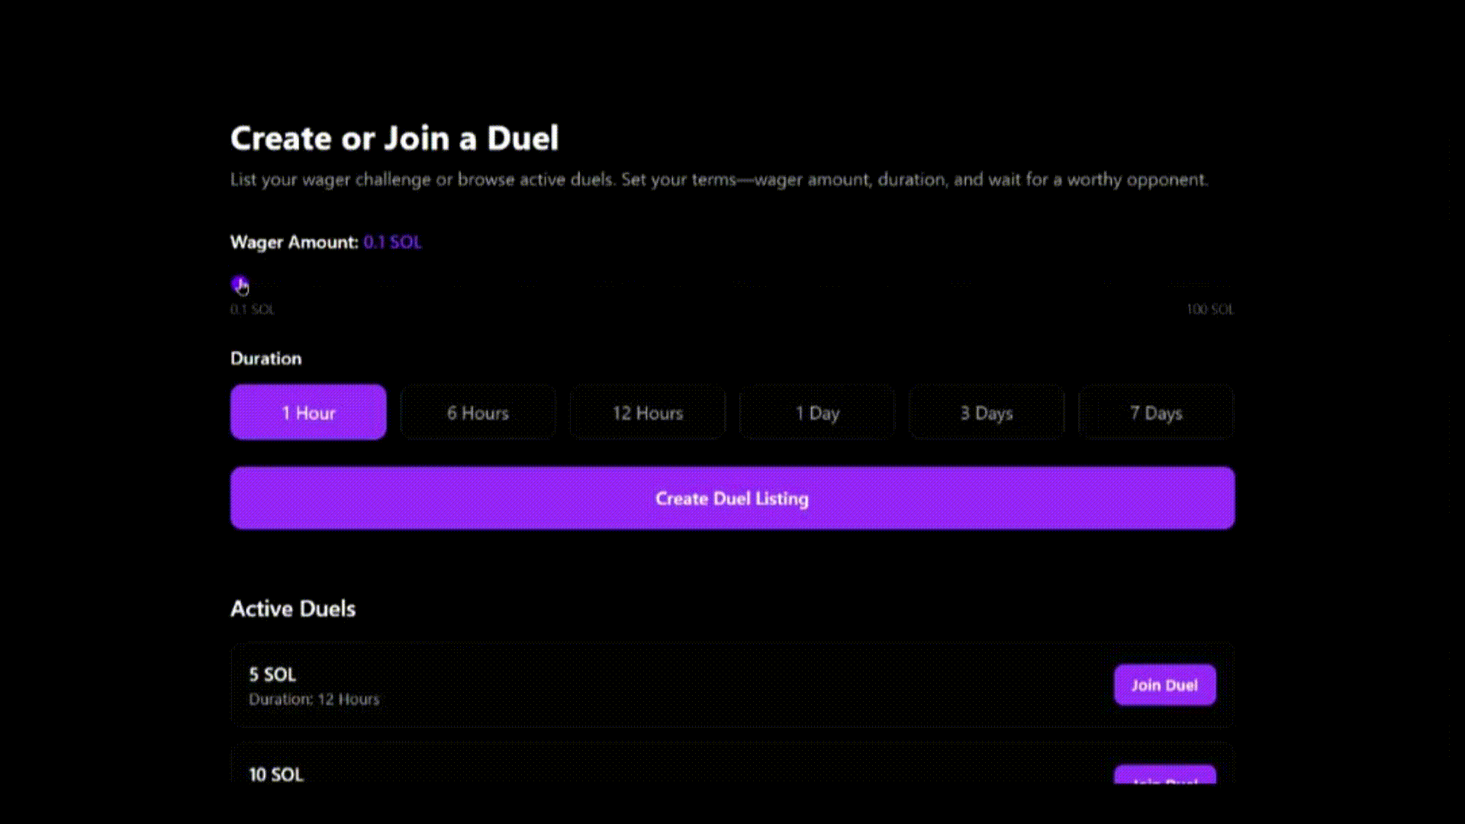The width and height of the screenshot is (1465, 824).
Task: Click the Duration: 12 Hours text
Action: coord(314,699)
